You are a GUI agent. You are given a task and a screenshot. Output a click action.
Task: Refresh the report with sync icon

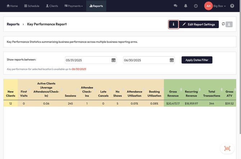point(223,24)
